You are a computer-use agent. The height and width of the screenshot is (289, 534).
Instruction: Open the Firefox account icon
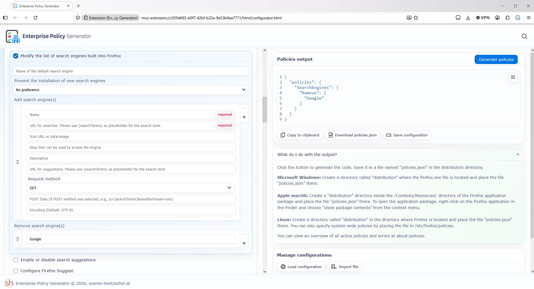(x=497, y=18)
